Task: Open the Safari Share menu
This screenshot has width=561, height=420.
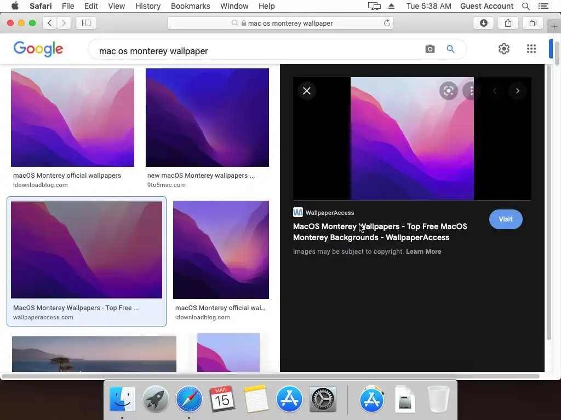Action: point(508,23)
